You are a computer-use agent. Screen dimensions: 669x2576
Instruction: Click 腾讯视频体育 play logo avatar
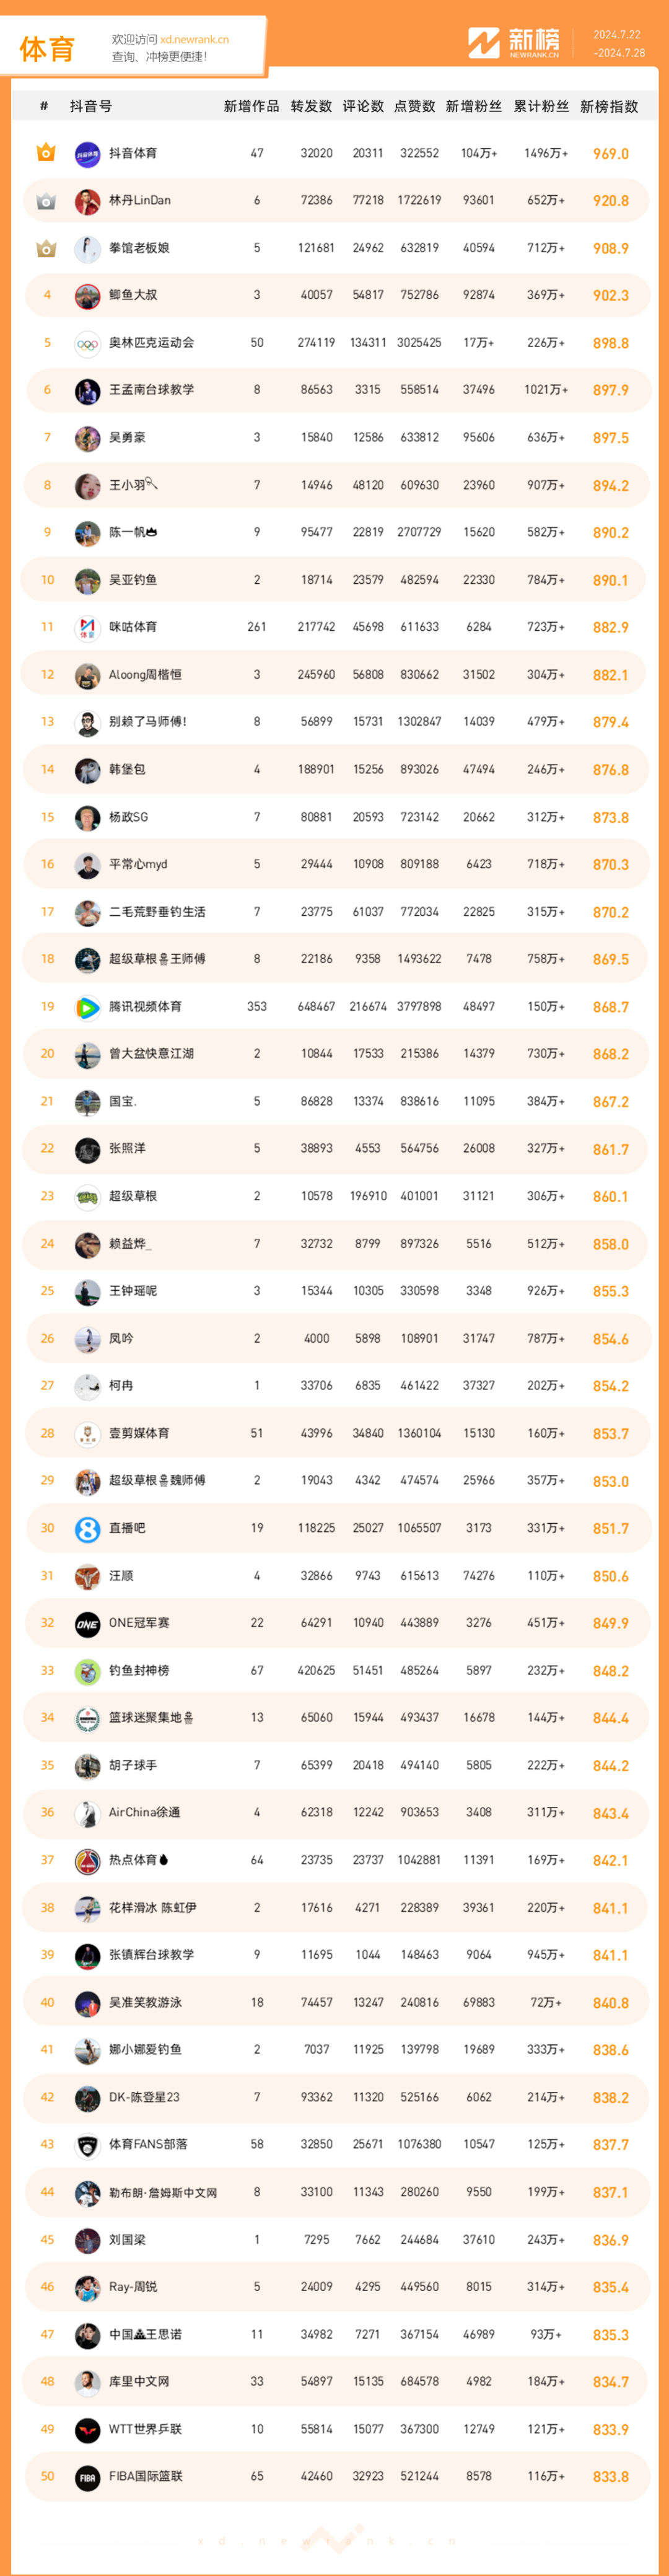(x=87, y=1007)
